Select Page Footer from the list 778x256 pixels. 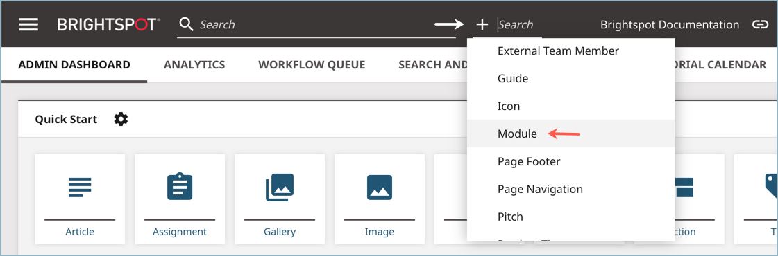[571, 161]
